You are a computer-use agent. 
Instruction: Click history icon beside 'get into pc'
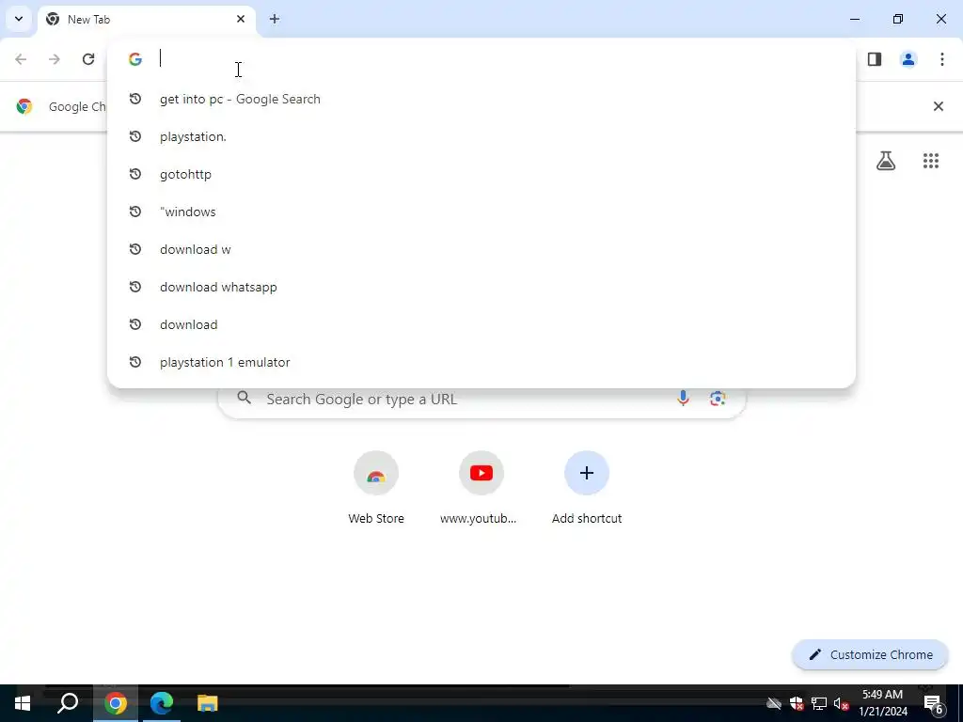coord(135,99)
